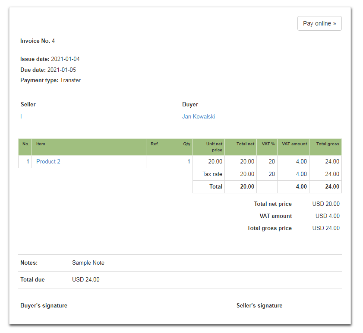Screen dimensions: 363x333
Task: Click the Unit net price column header
Action: click(x=214, y=147)
